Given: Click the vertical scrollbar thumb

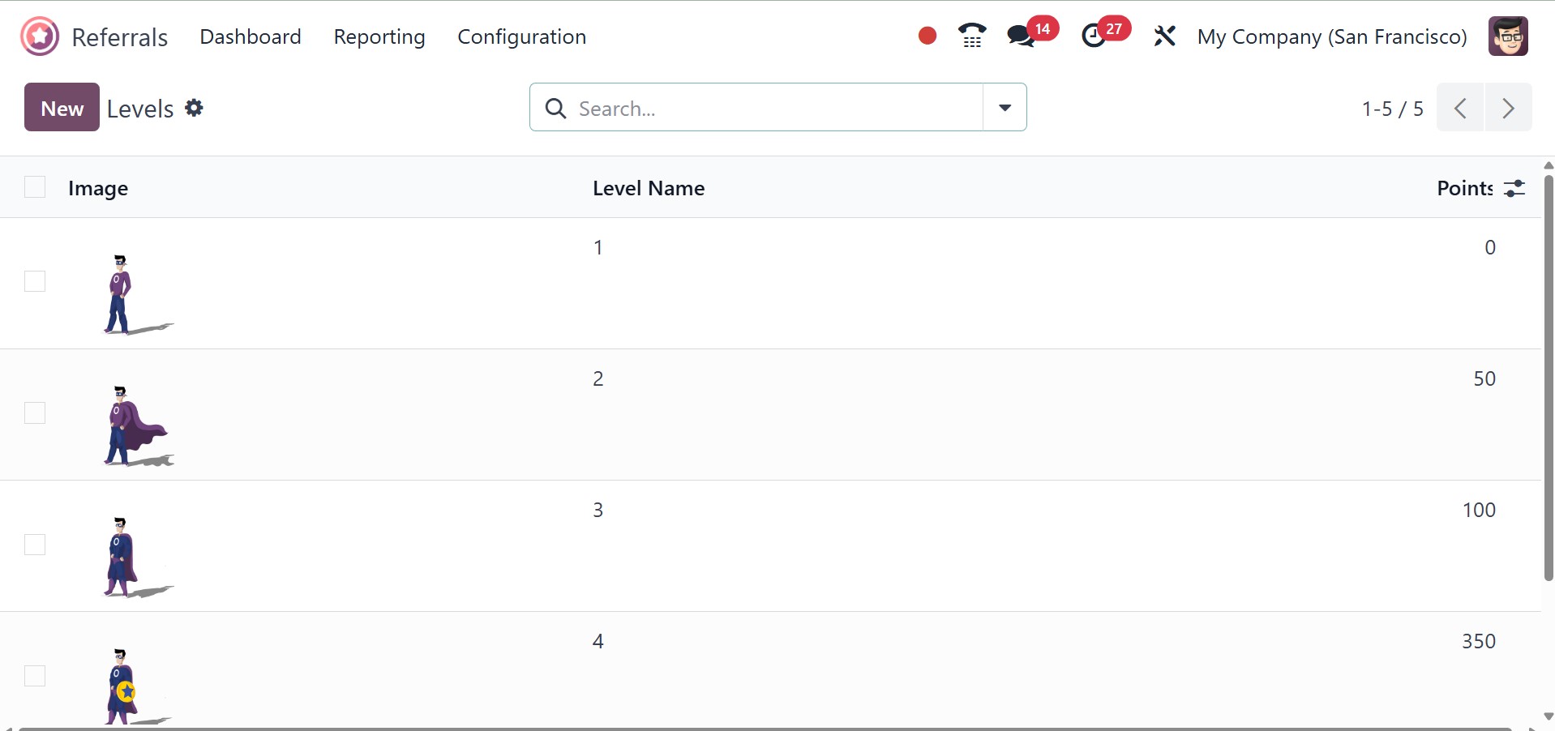Looking at the screenshot, I should [x=1549, y=373].
